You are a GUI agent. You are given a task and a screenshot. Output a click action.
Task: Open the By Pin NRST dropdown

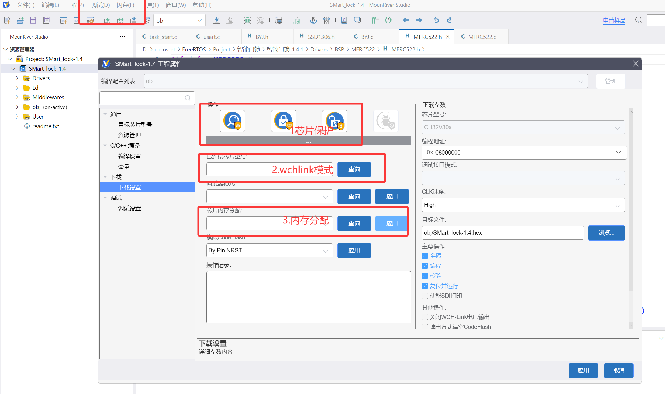[x=269, y=250]
